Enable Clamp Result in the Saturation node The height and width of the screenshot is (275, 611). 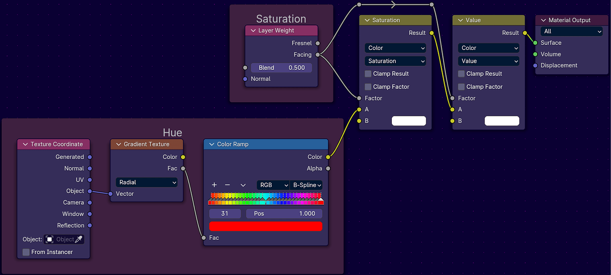click(x=368, y=74)
